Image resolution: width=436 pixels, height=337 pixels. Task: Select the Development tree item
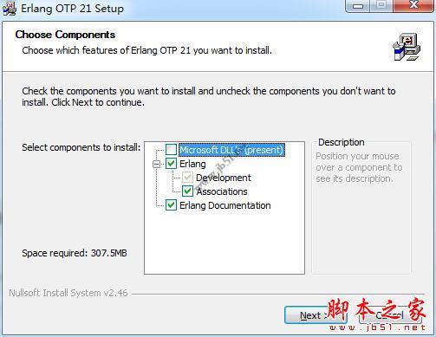click(224, 178)
